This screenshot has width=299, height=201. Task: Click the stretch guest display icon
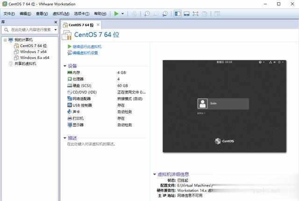(x=217, y=14)
